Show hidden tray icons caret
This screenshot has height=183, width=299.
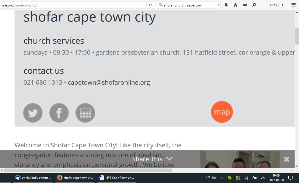(221, 178)
